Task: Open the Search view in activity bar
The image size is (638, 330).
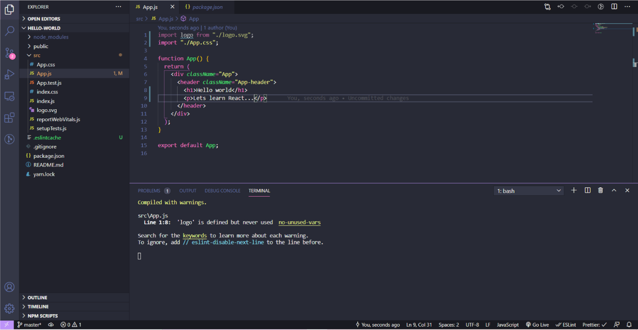Action: [10, 31]
